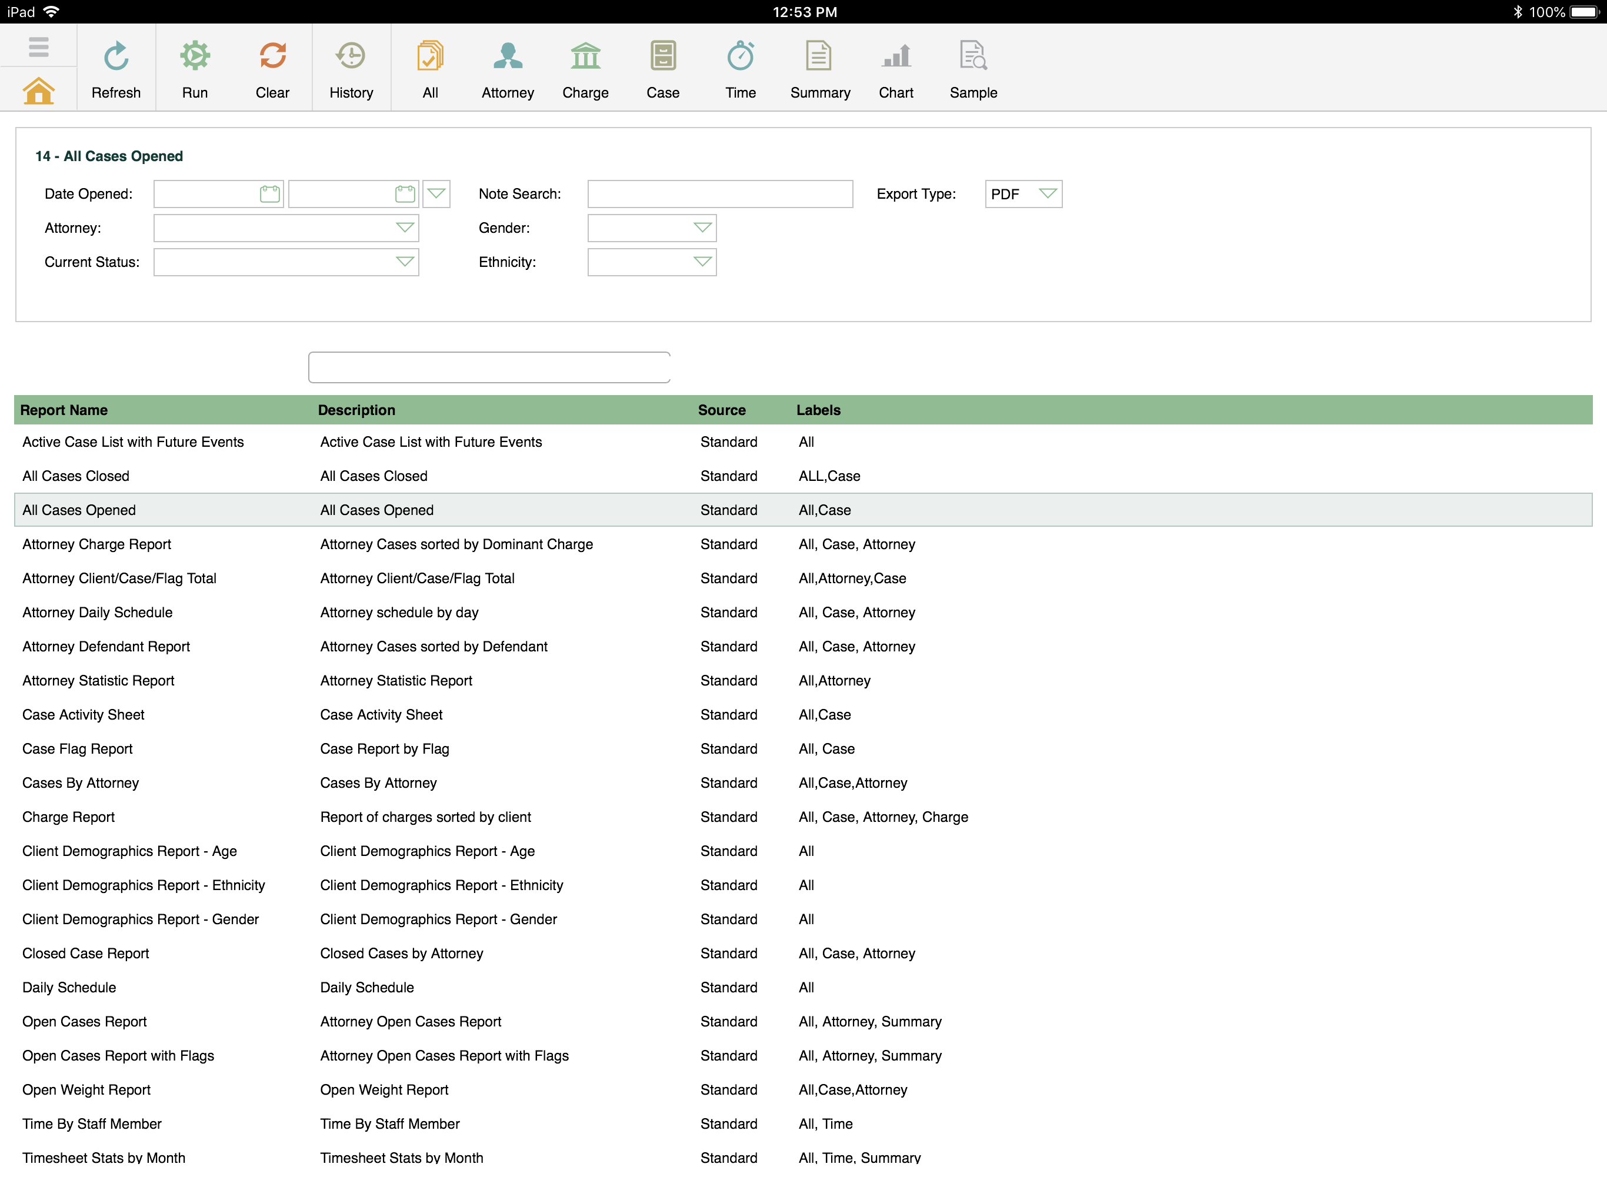Select the Open Weight Report row
Screen dimensions: 1607x1204
pyautogui.click(x=803, y=1090)
